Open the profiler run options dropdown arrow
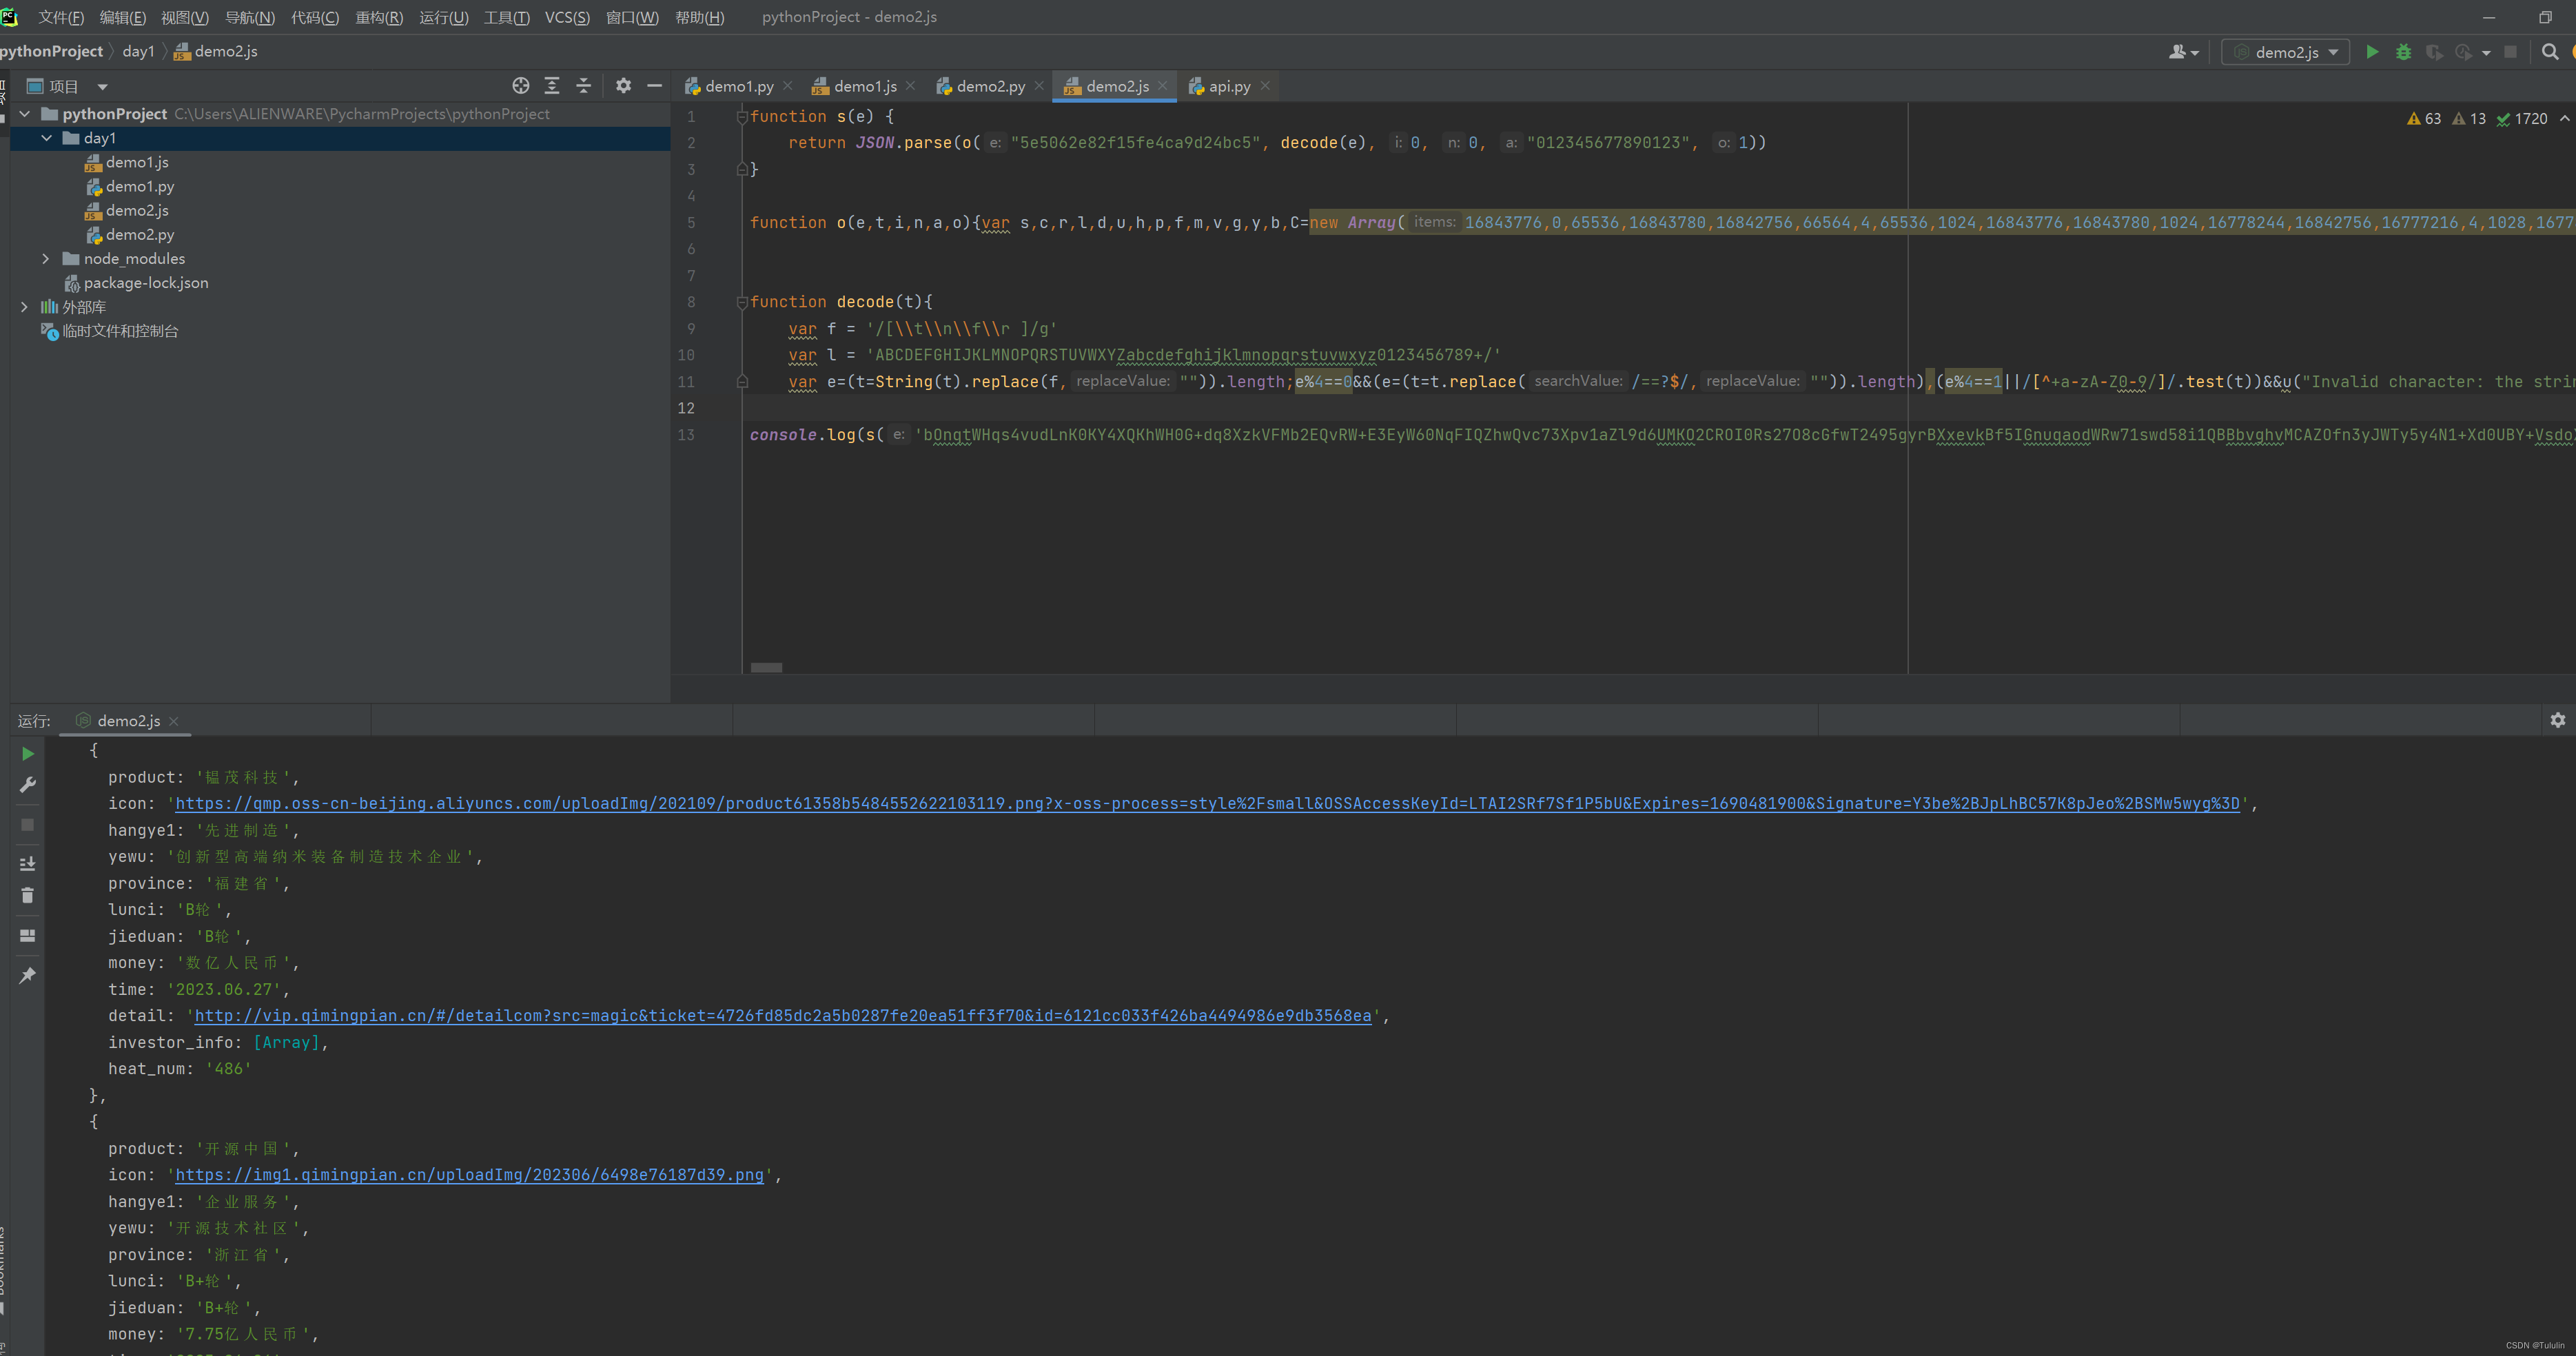2576x1356 pixels. coord(2486,53)
